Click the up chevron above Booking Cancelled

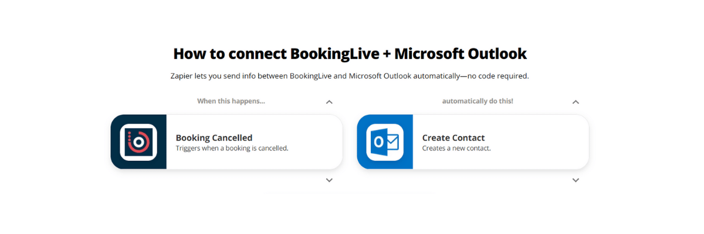pyautogui.click(x=329, y=102)
